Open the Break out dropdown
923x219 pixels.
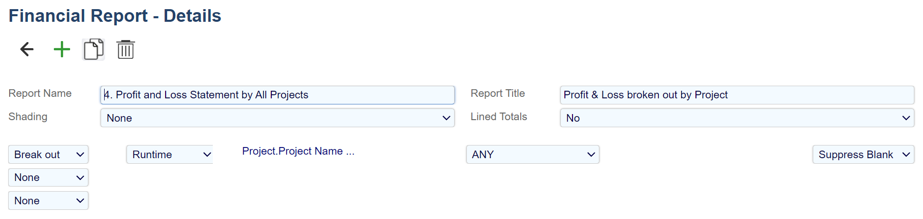coord(48,155)
